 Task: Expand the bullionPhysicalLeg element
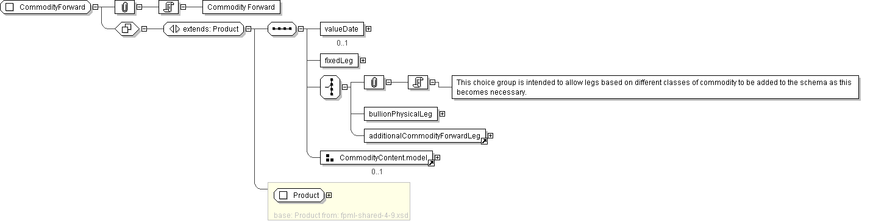tap(442, 114)
